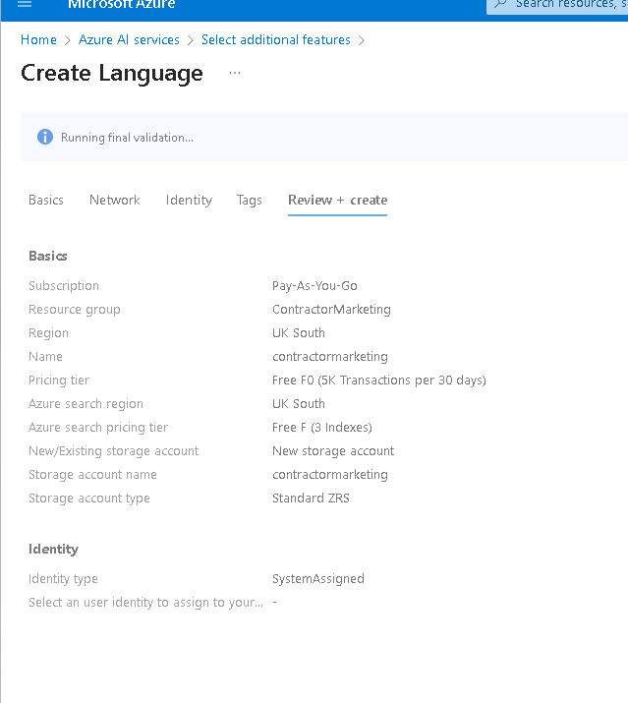
Task: Click the Azure search pricing tier label
Action: (98, 428)
